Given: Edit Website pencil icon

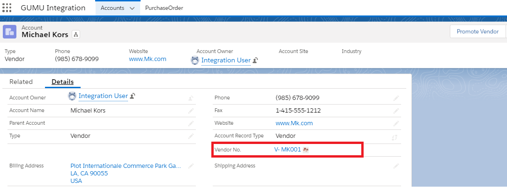Looking at the screenshot, I should click(x=396, y=123).
